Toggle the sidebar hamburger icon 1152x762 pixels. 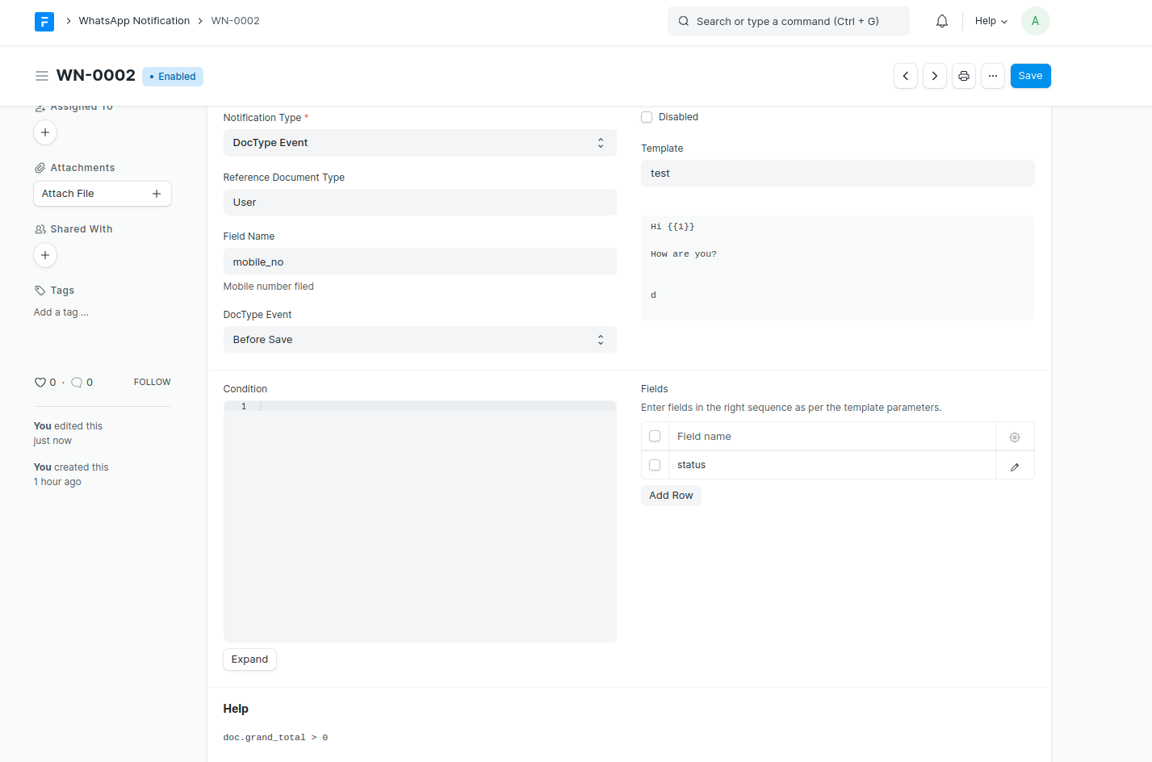pos(42,76)
